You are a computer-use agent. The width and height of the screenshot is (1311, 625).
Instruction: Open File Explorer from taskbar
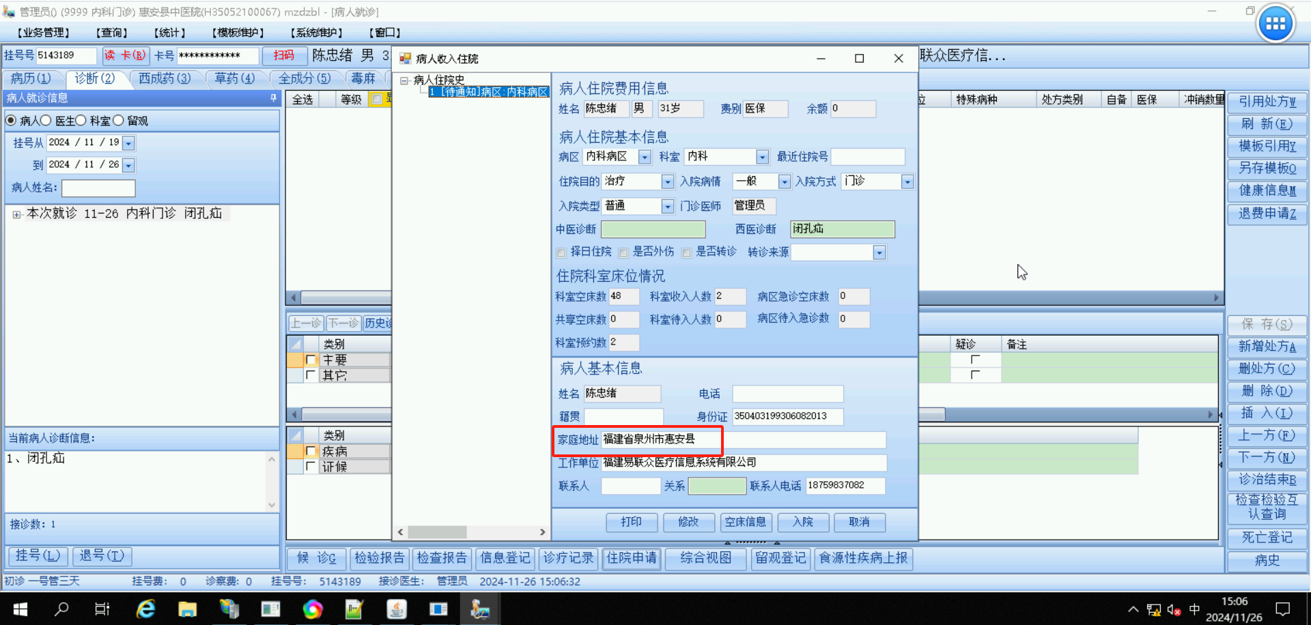click(x=187, y=609)
